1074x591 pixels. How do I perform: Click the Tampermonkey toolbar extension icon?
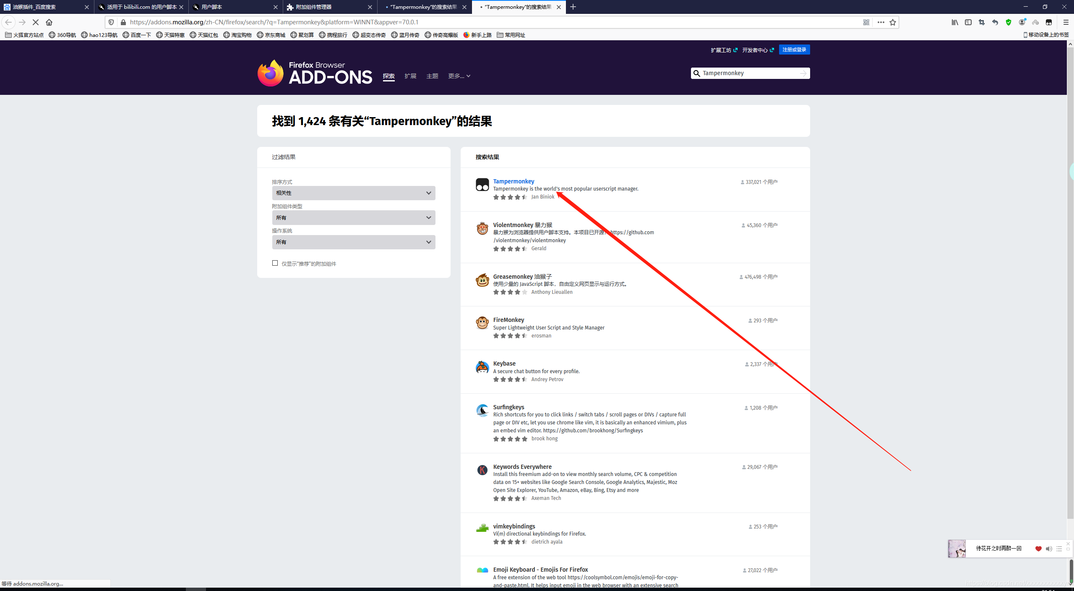click(x=1048, y=22)
